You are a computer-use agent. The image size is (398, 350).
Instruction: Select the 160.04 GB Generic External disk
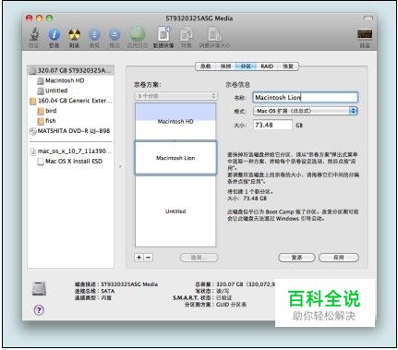71,101
